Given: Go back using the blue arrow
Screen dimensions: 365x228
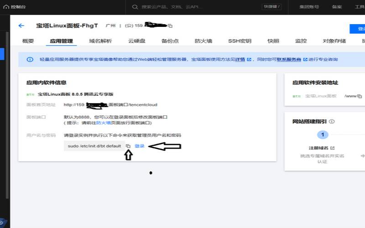Looking at the screenshot, I should click(21, 26).
